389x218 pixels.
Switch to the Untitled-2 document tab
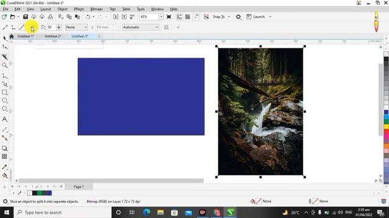(53, 36)
